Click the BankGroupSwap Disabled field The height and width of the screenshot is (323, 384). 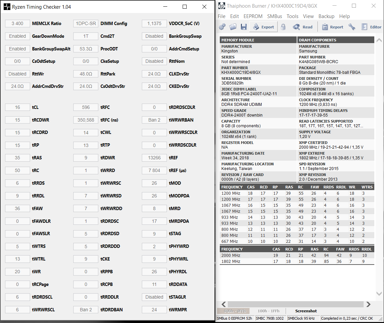pos(154,36)
